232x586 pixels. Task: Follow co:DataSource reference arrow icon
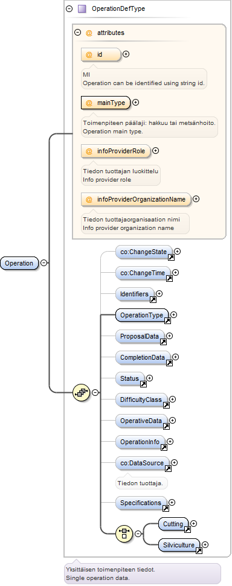169,468
